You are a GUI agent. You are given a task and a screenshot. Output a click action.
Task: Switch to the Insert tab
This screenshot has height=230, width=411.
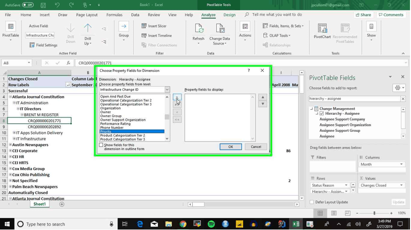[x=44, y=15]
